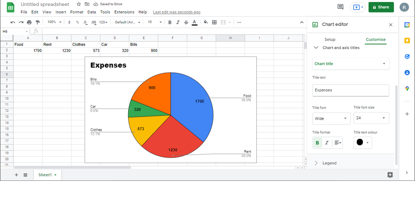415x207 pixels.
Task: Click the Title text input field
Action: (351, 90)
